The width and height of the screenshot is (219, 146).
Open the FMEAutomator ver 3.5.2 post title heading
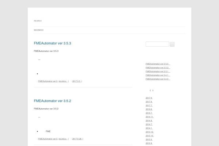pyautogui.click(x=52, y=101)
